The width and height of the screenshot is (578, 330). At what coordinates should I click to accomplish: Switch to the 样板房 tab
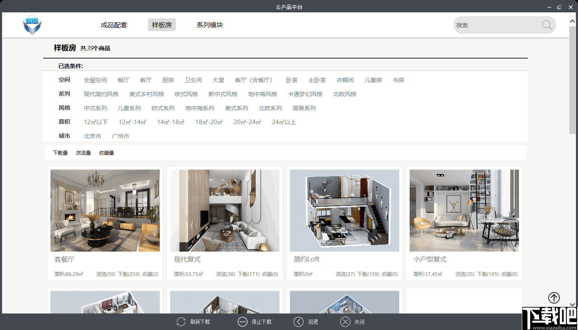click(x=162, y=25)
